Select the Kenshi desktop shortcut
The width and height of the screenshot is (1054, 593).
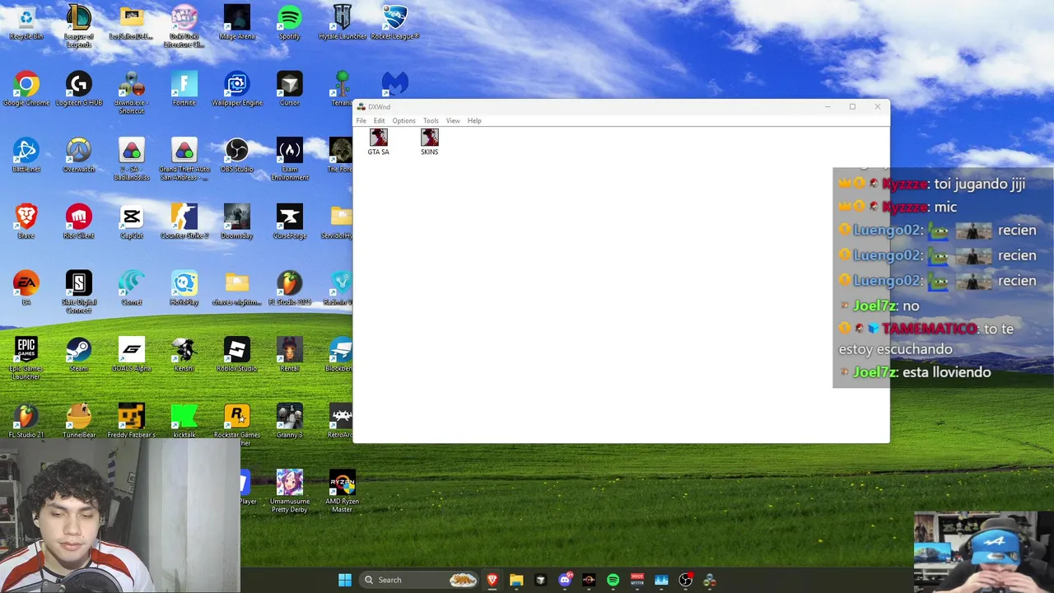(184, 354)
